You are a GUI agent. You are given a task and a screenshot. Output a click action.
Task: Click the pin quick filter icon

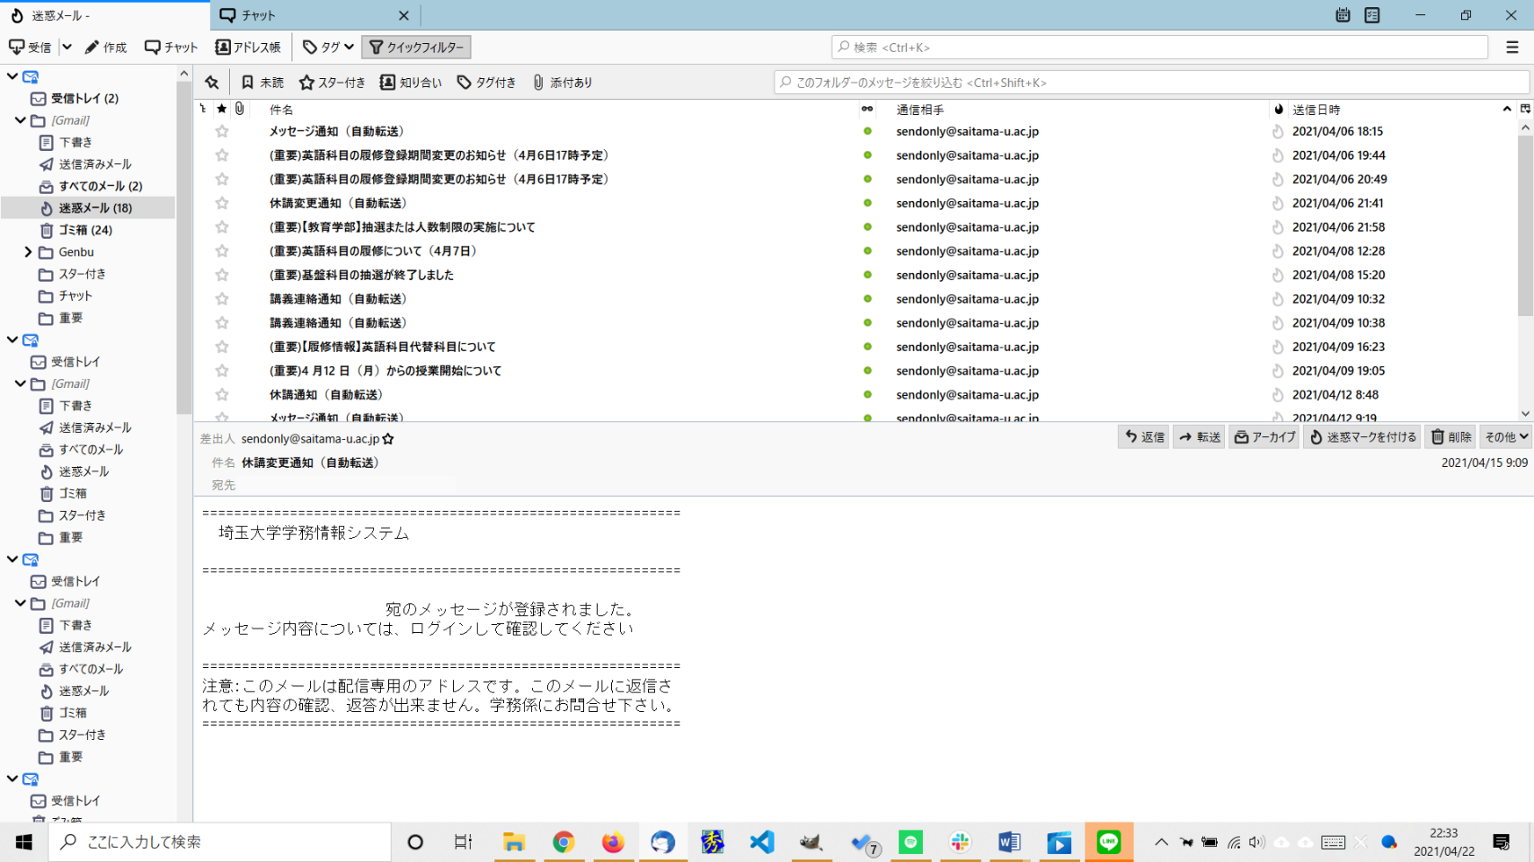point(212,83)
